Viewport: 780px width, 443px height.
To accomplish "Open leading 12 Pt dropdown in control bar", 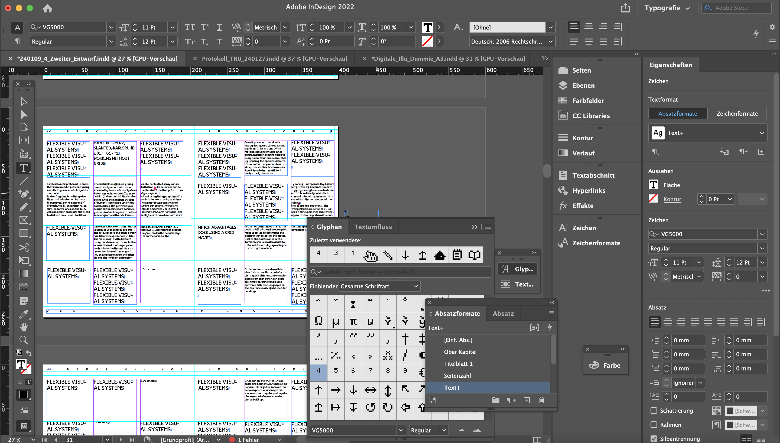I will pyautogui.click(x=172, y=41).
